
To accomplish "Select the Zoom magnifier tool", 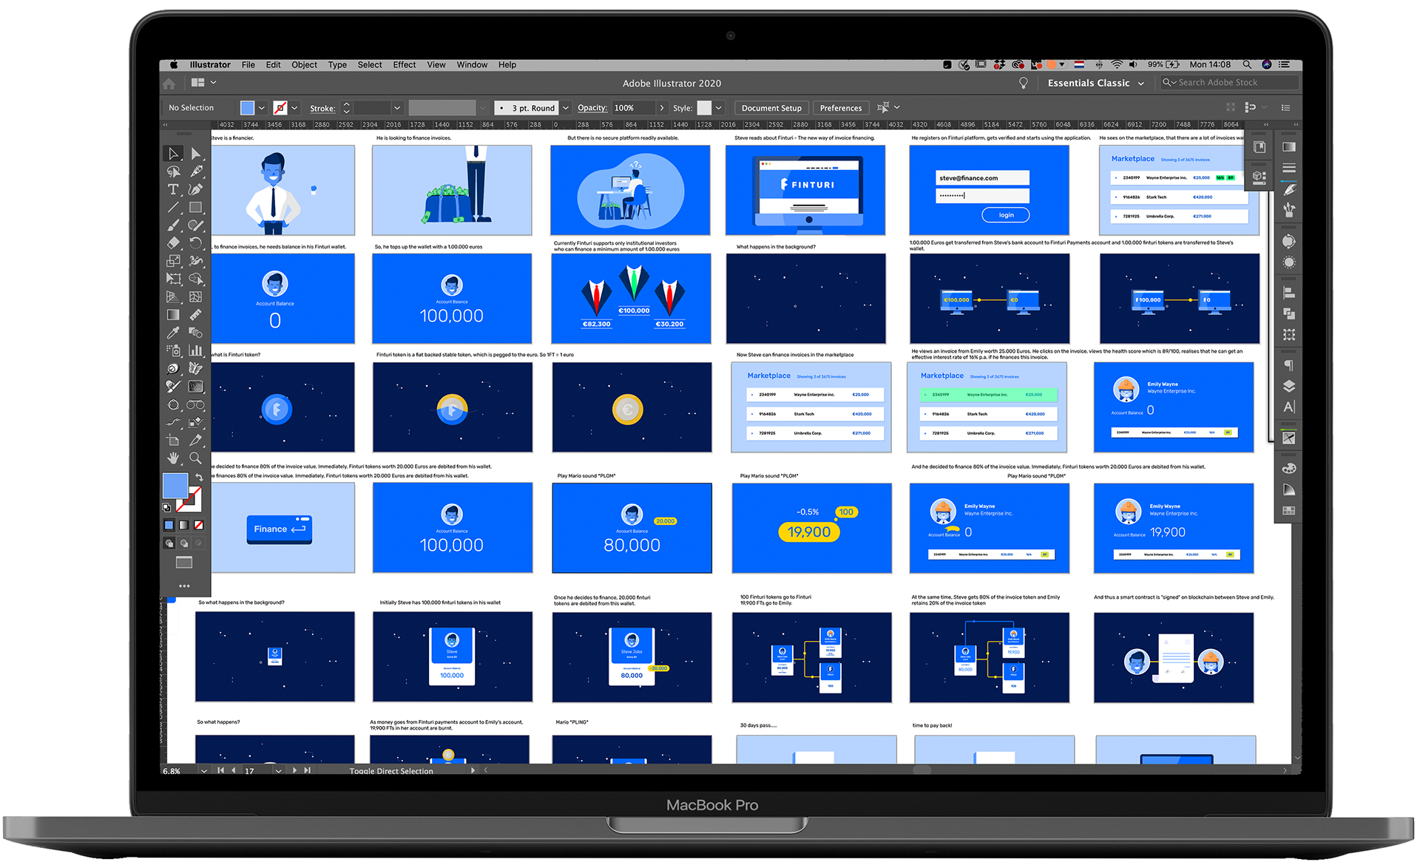I will click(195, 458).
